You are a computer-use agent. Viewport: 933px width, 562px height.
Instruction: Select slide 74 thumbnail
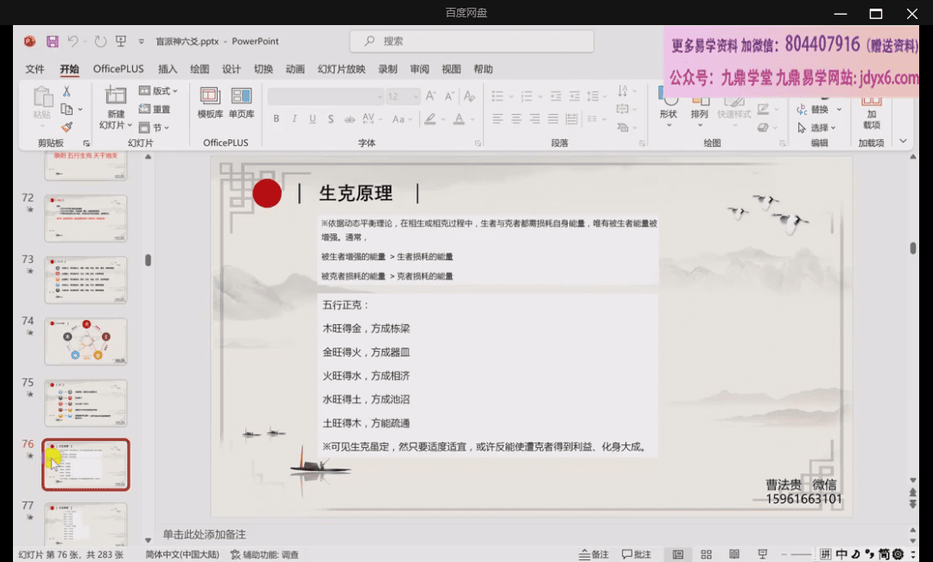click(86, 341)
